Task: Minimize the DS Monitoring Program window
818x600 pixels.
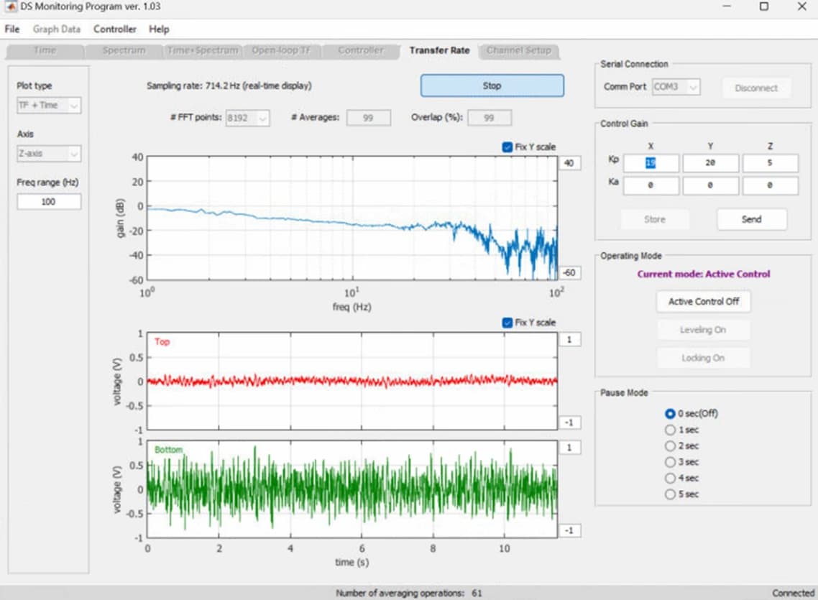Action: (x=727, y=6)
